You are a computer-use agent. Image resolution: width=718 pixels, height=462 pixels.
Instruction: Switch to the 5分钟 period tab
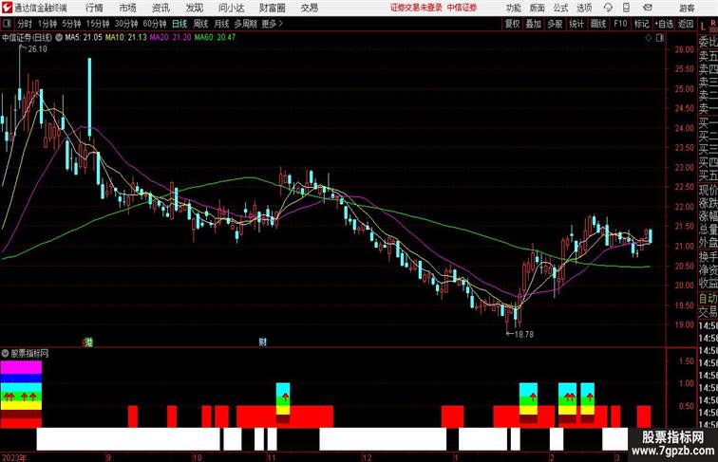click(71, 24)
